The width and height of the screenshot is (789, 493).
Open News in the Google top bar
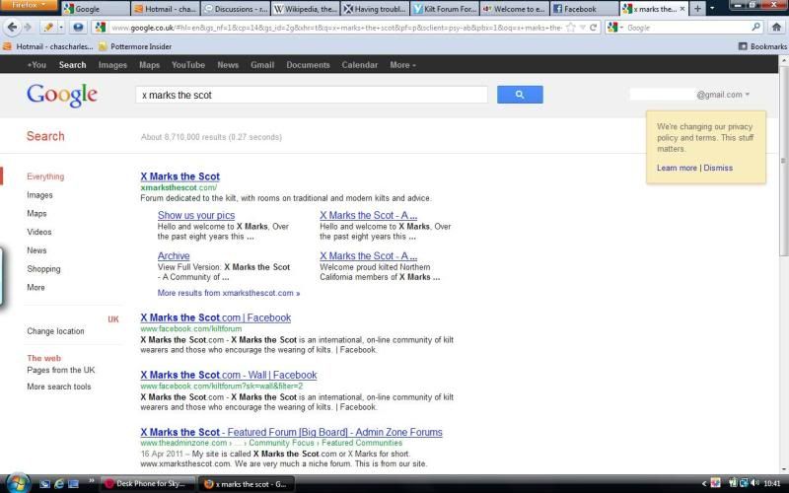[228, 65]
